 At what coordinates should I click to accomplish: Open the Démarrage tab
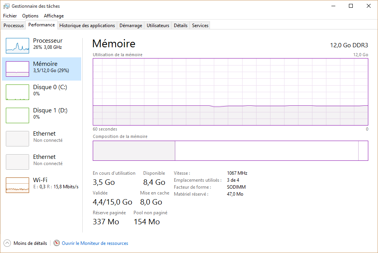tap(131, 26)
